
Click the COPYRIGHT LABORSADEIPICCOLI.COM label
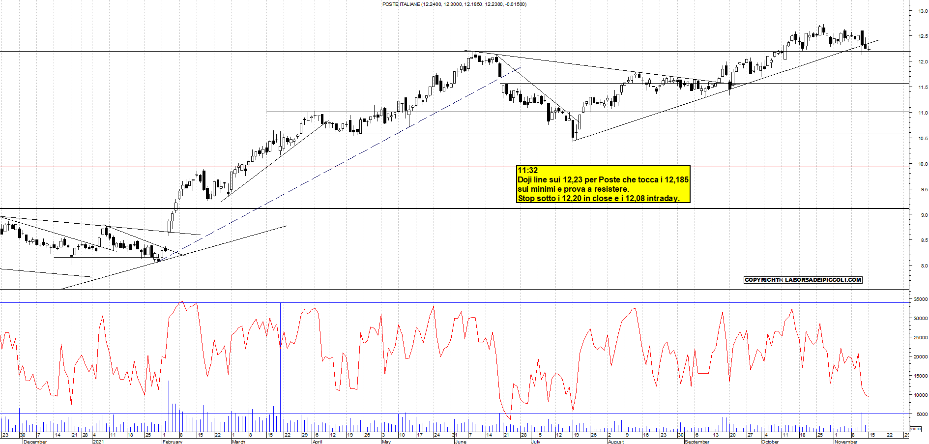803,280
